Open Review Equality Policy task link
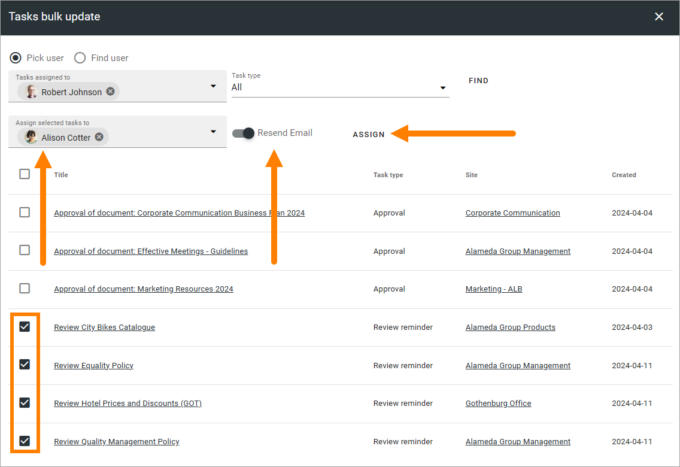The width and height of the screenshot is (680, 467). 93,365
